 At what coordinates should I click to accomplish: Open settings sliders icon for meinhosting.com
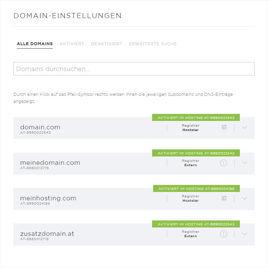click(x=224, y=198)
